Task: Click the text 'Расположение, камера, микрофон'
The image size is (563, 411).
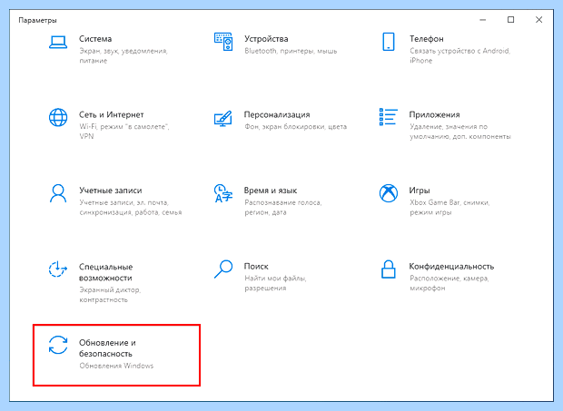Action: [449, 283]
